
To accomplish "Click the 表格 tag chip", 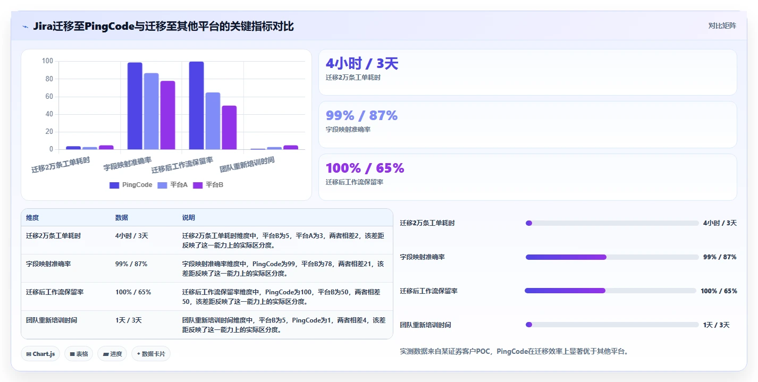I will point(79,354).
